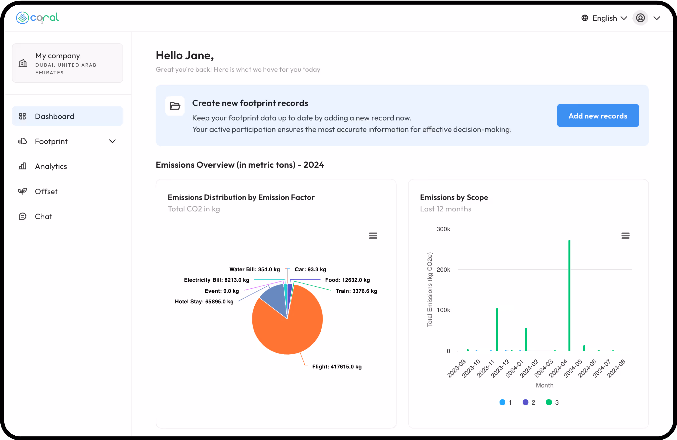
Task: Click the Emissions by Scope title
Action: tap(454, 197)
